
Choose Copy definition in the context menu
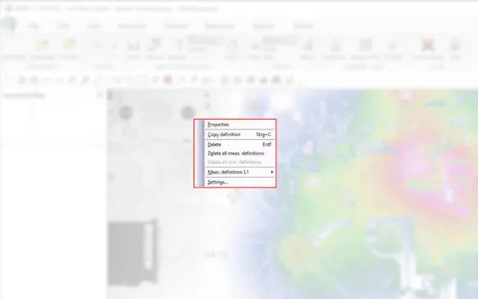click(239, 134)
